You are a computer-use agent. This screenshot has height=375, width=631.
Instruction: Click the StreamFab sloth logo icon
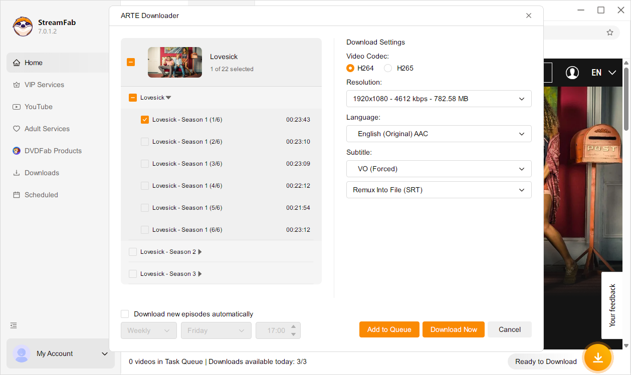[23, 27]
